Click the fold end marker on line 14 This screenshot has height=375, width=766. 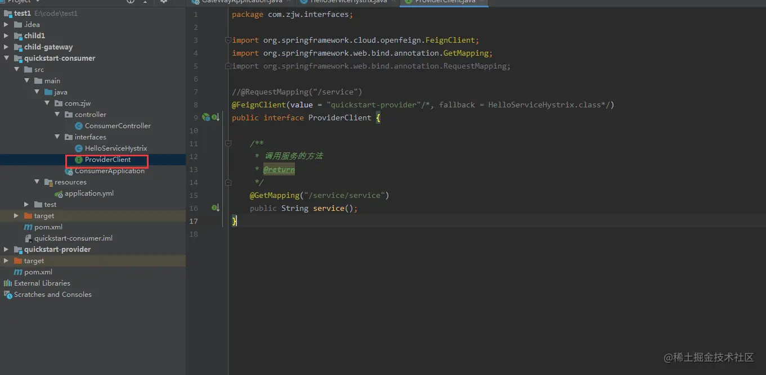tap(228, 182)
